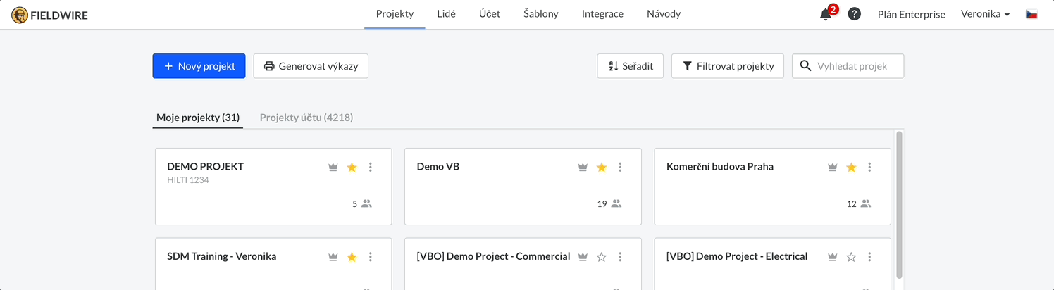Click the crown icon on Demo VB
Screen dimensions: 1054x290
583,167
